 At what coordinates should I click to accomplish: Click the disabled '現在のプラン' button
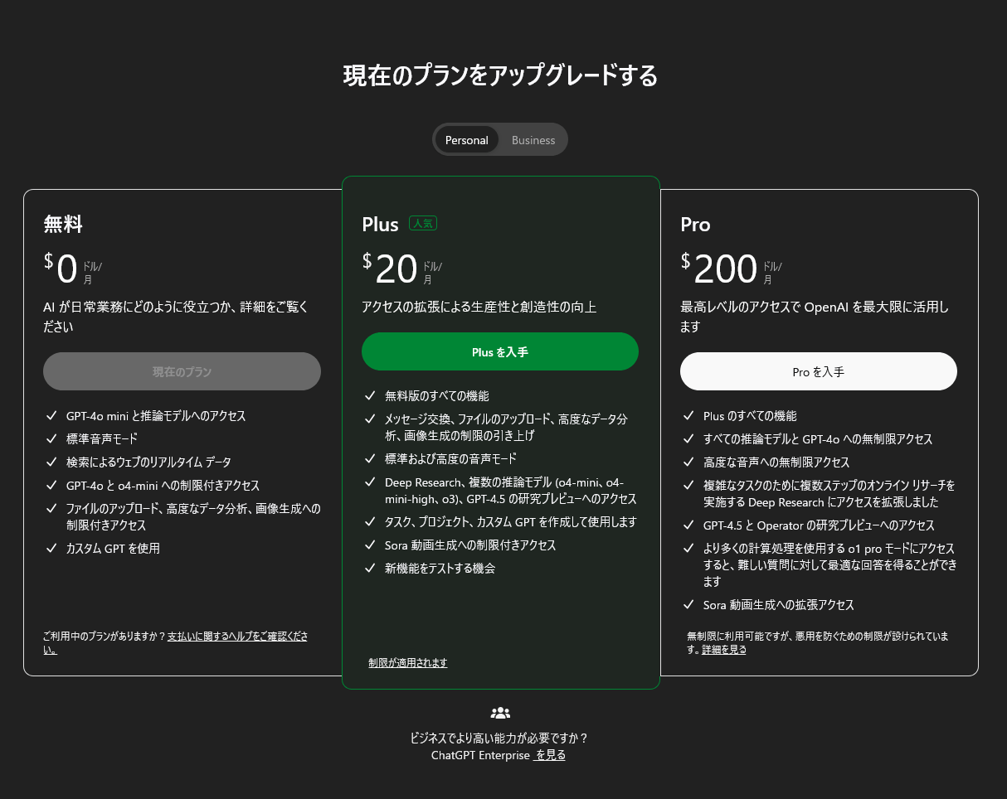pos(182,371)
